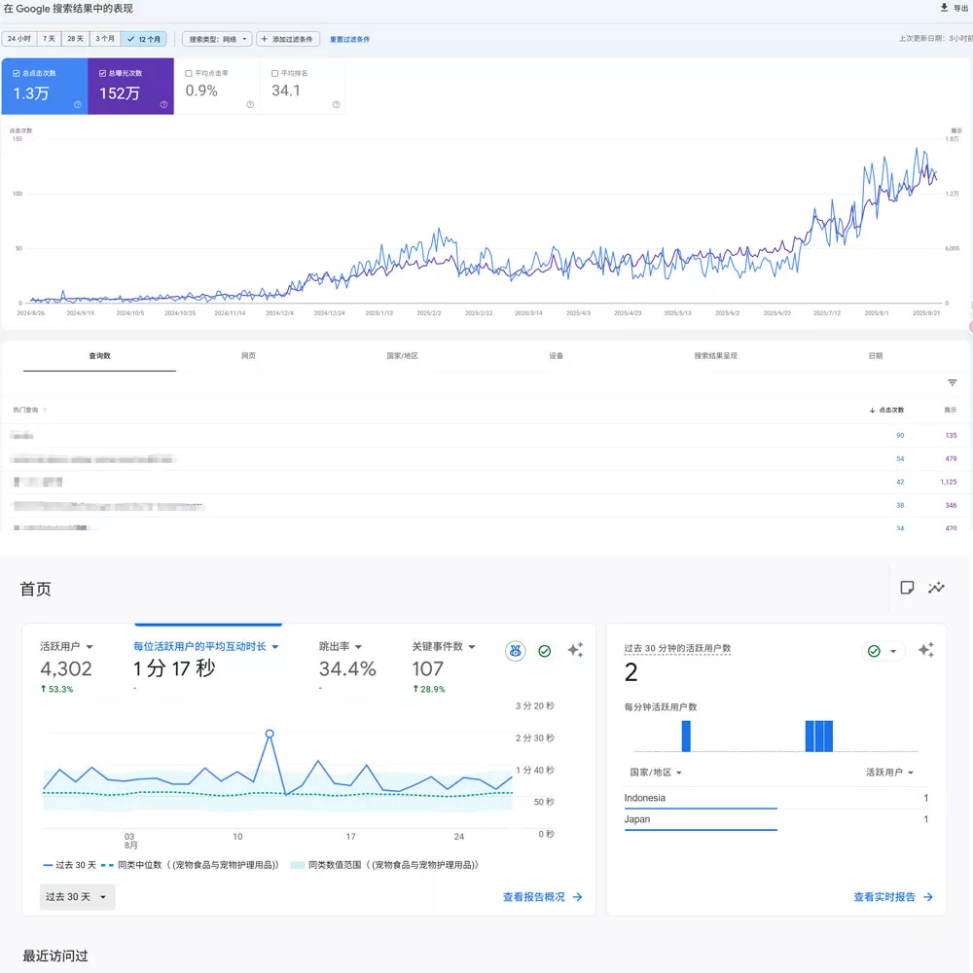Image resolution: width=973 pixels, height=973 pixels.
Task: Enable the 平均点击率 checkbox
Action: click(189, 73)
